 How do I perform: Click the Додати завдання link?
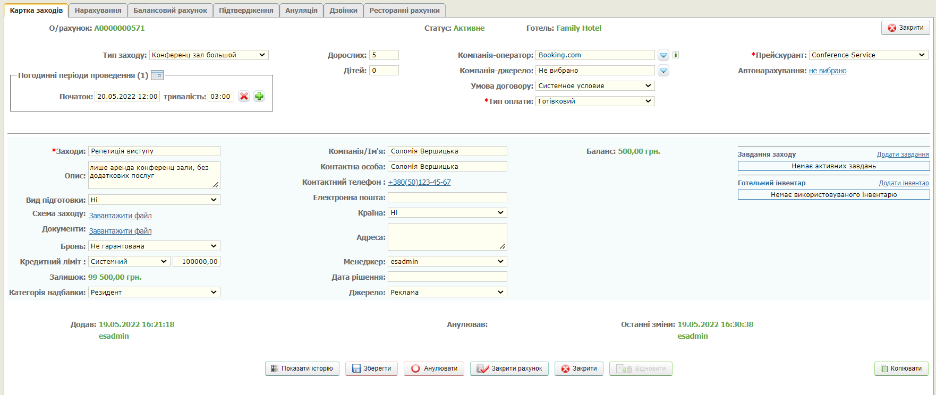903,154
